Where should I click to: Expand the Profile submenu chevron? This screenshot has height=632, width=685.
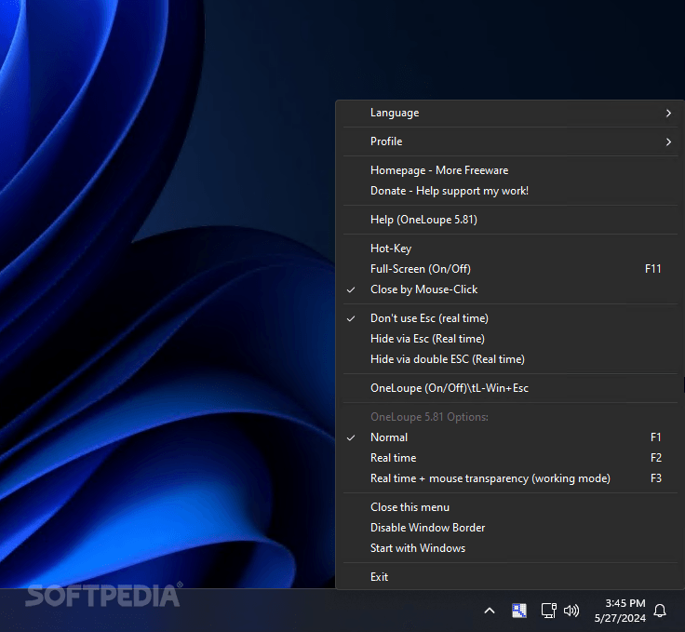tap(668, 142)
